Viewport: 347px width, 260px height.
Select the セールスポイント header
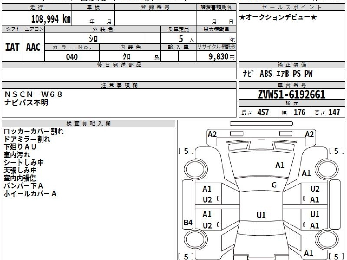pyautogui.click(x=292, y=8)
